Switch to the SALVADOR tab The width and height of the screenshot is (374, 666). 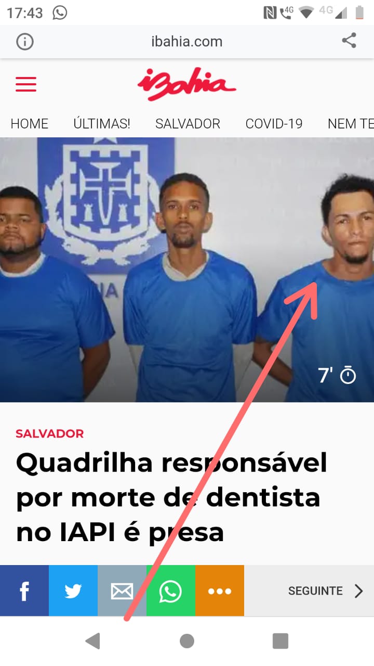click(x=188, y=124)
